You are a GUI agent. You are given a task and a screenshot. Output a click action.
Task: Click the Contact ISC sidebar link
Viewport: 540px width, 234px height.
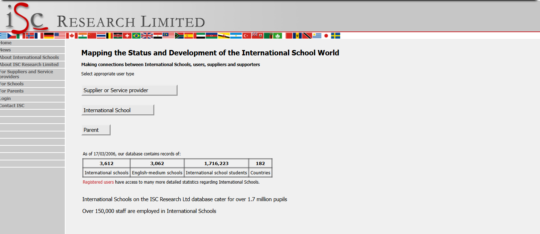12,106
